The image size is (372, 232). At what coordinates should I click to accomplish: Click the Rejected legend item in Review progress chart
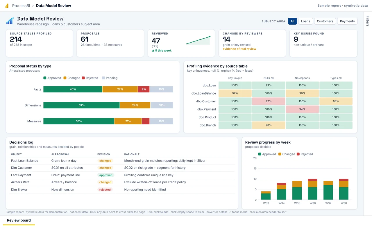305,154
